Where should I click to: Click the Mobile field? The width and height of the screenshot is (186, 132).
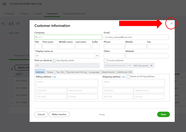[x=136, y=47]
